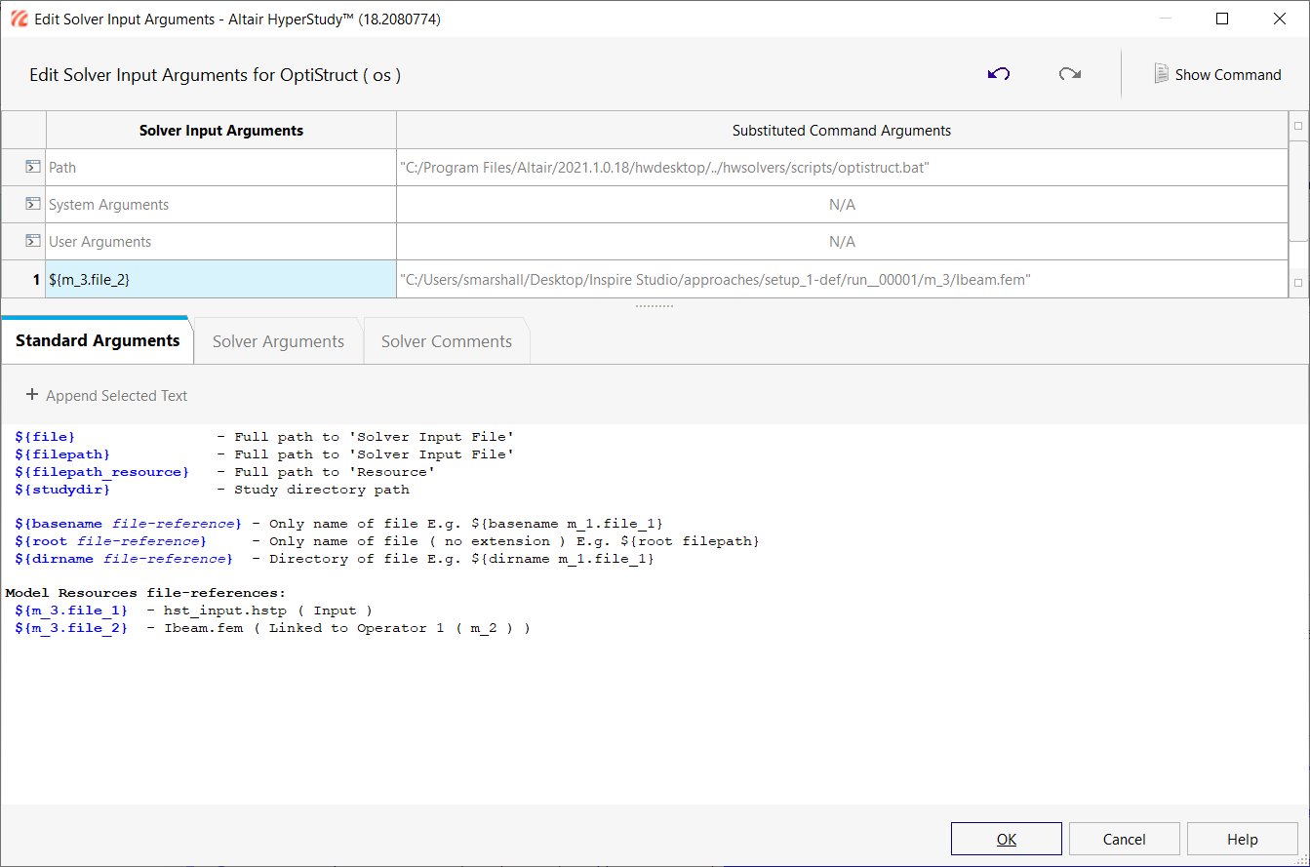Click the table's vertical scrollbar thumb
Image resolution: width=1310 pixels, height=867 pixels.
click(1297, 190)
